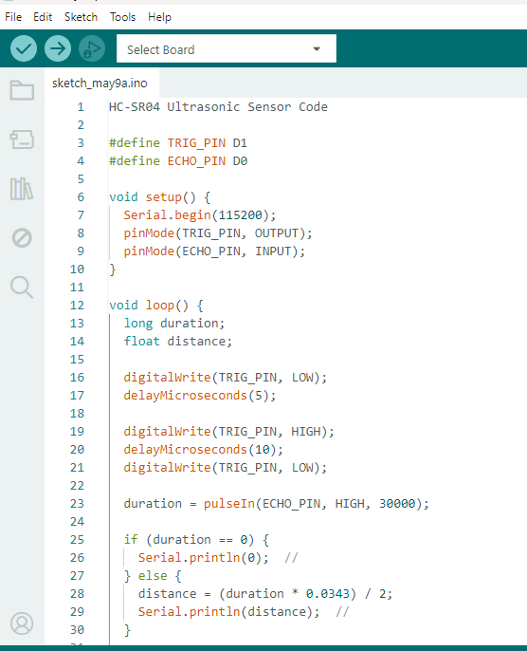Click the 'void loop() {' line
The width and height of the screenshot is (527, 651).
point(155,306)
